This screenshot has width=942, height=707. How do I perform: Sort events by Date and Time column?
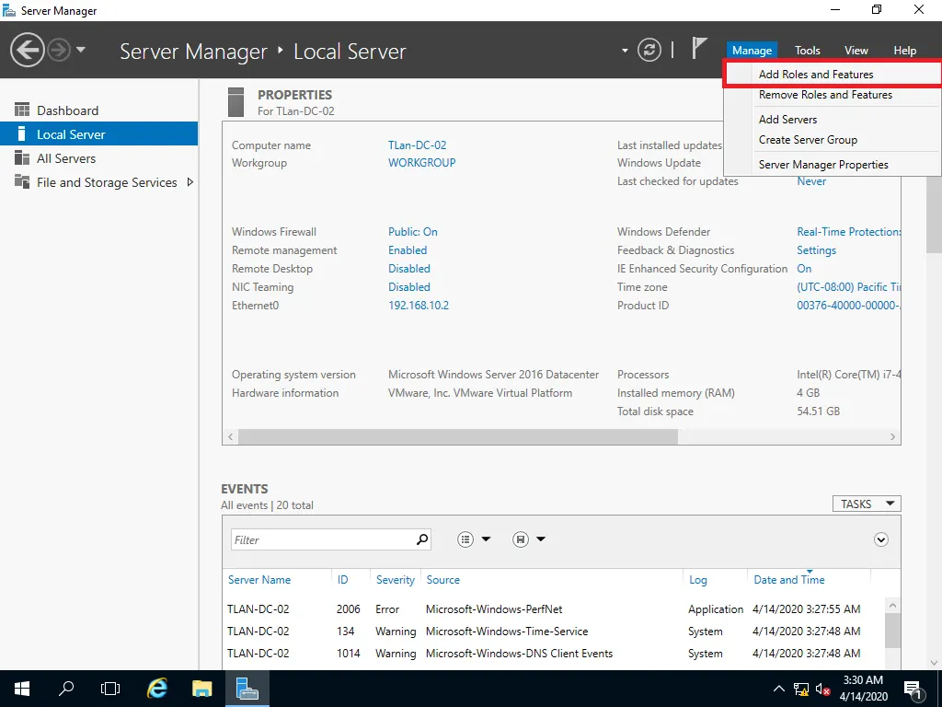click(788, 580)
